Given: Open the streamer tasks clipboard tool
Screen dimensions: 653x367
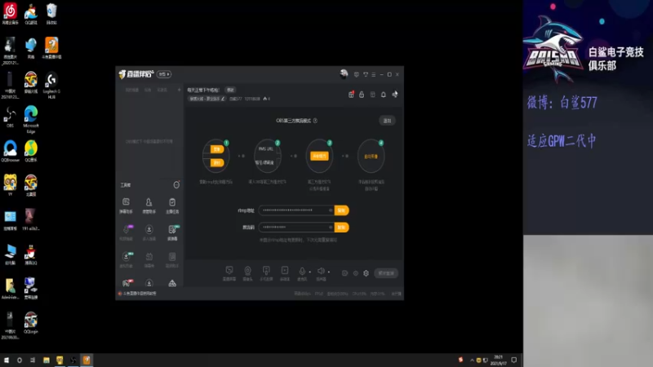Looking at the screenshot, I should point(172,206).
